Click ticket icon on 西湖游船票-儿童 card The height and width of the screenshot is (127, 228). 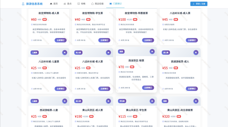point(65,101)
